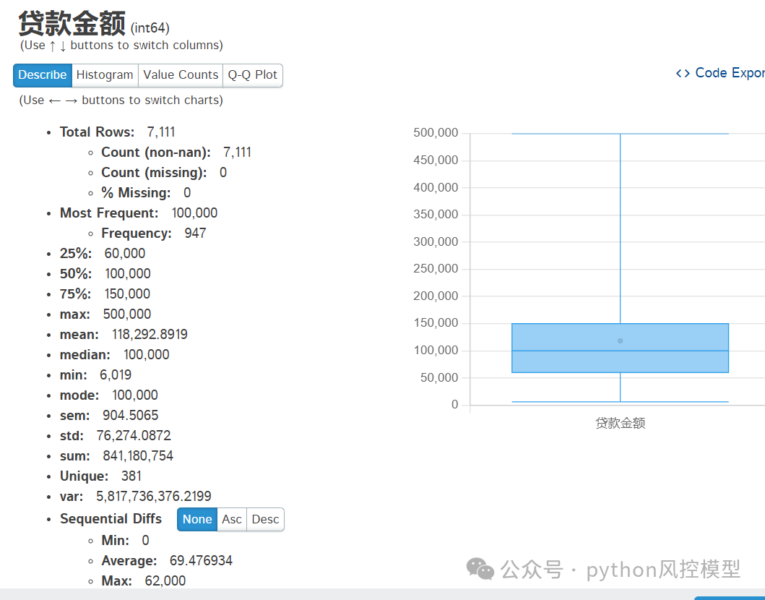Select None for Sequential Diffs

pos(197,520)
